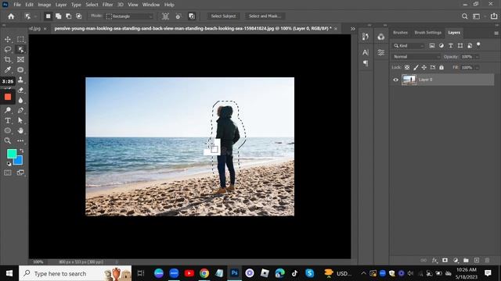The image size is (501, 281).
Task: Toggle Quick Mask mode
Action: coord(8,173)
